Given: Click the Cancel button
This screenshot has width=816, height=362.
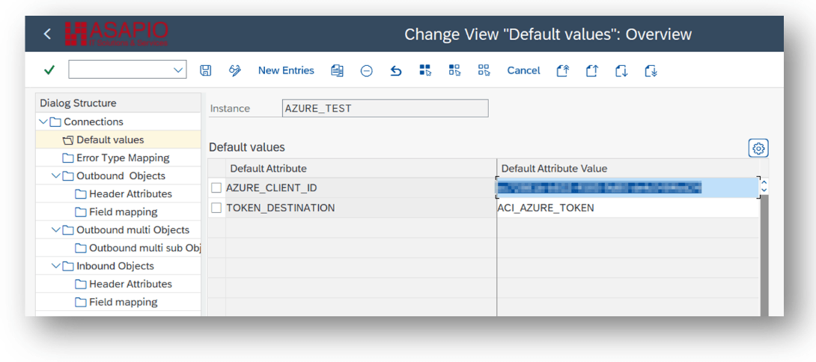Looking at the screenshot, I should pyautogui.click(x=523, y=70).
